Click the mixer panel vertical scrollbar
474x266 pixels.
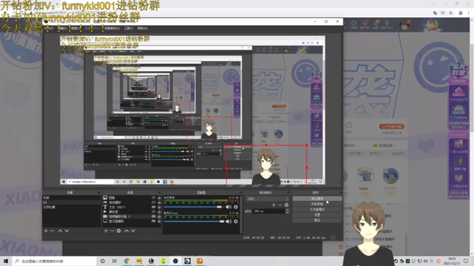click(241, 214)
